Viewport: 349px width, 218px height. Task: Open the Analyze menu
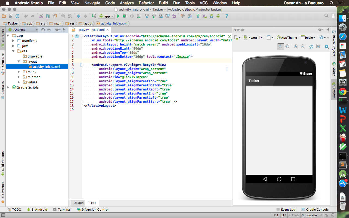(127, 3)
